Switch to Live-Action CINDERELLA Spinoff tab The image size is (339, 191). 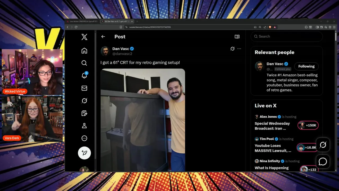pos(82,21)
